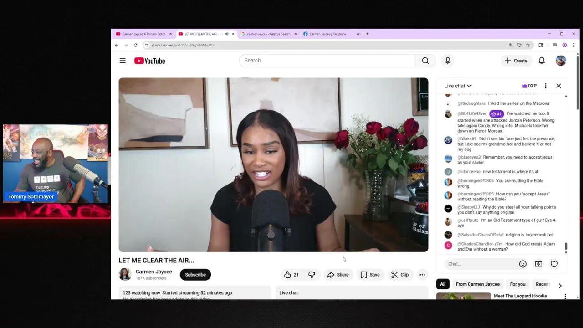Open Chrome three-dot menu
This screenshot has height=328, width=583.
(573, 45)
